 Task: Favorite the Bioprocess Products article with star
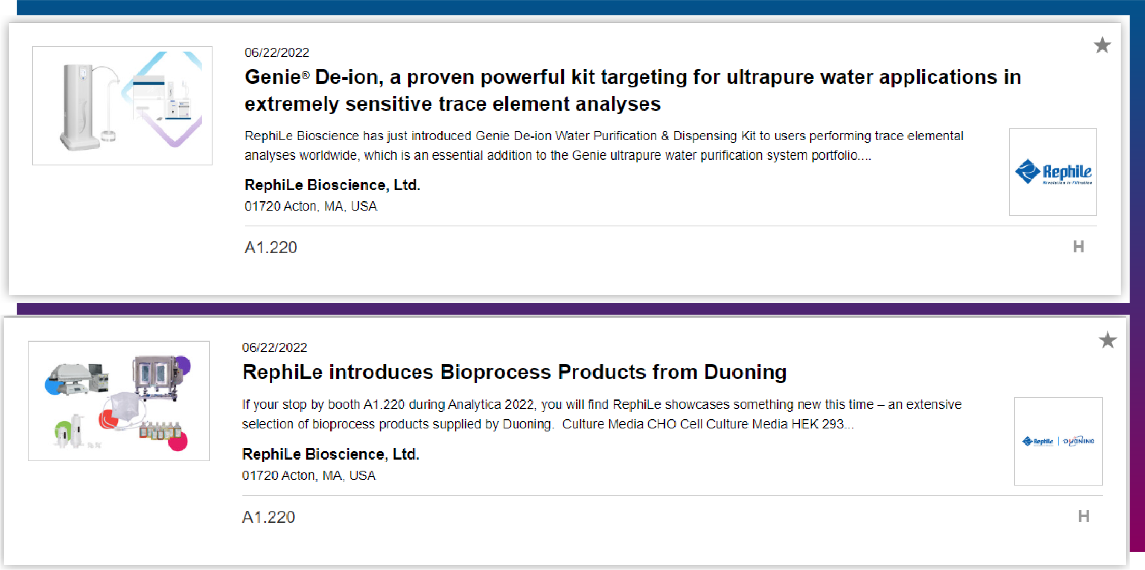[x=1107, y=340]
